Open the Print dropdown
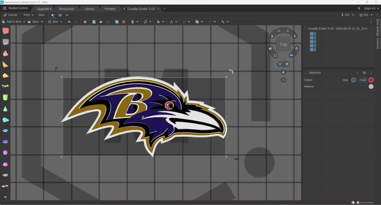 tap(29, 15)
